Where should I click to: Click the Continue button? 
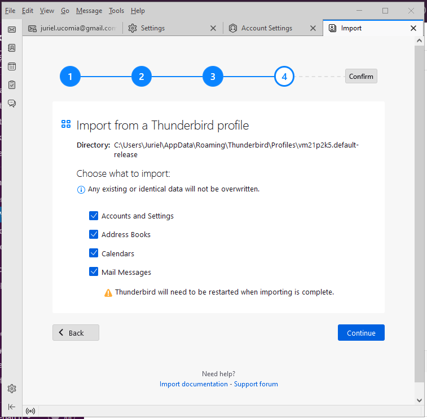[361, 332]
